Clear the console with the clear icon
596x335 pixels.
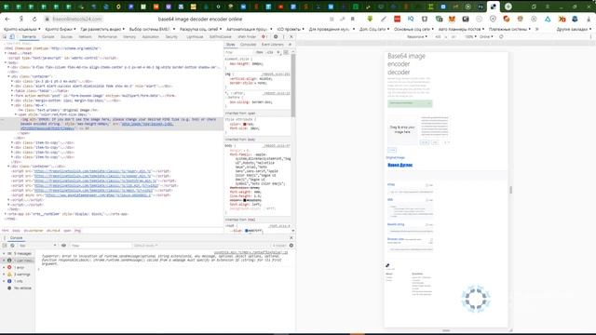(x=12, y=246)
